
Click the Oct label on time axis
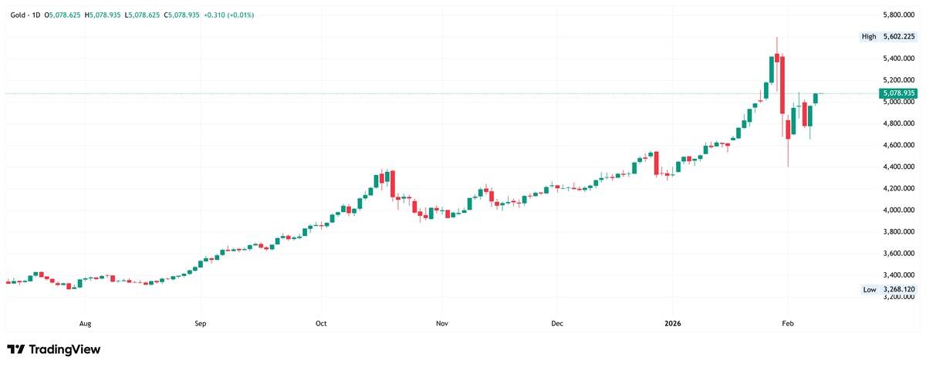[x=322, y=325]
